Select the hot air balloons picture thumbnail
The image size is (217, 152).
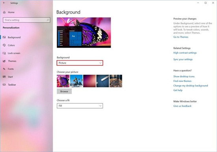tap(76, 81)
